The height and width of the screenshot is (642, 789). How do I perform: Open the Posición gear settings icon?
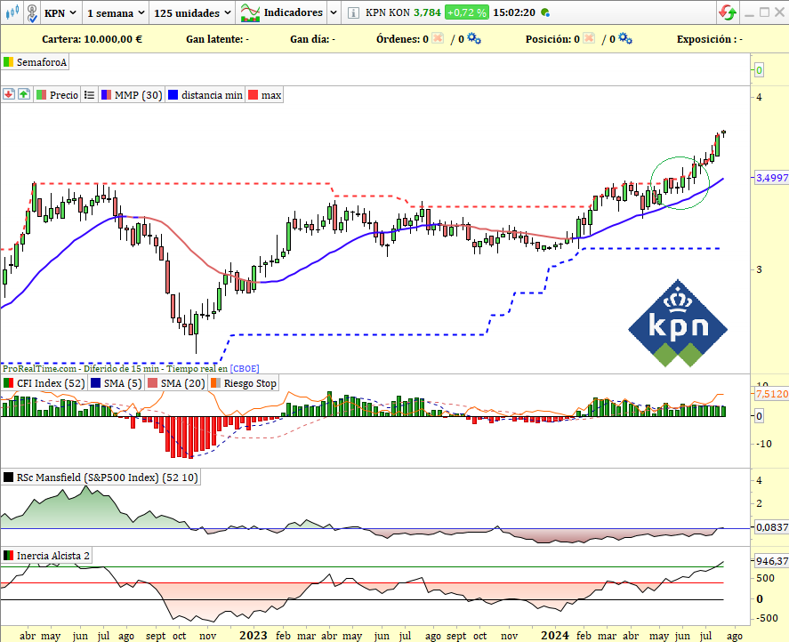(625, 38)
